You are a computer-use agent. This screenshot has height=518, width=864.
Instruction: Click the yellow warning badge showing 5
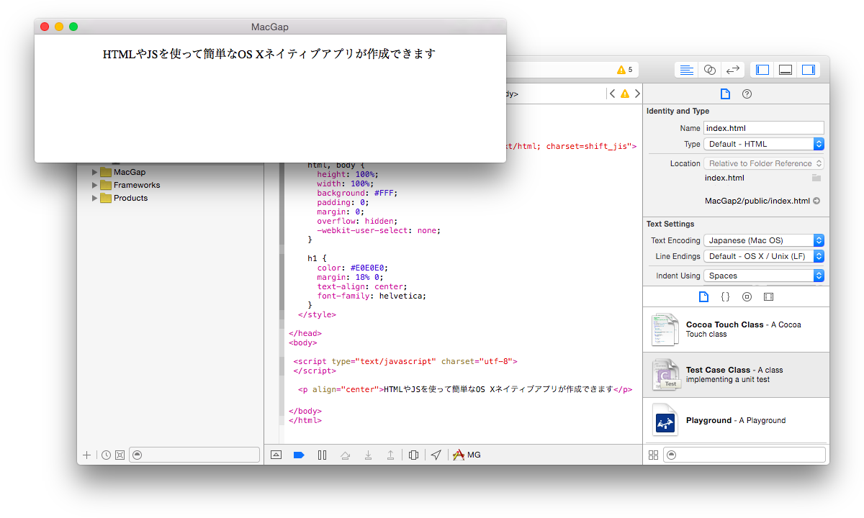[x=624, y=70]
